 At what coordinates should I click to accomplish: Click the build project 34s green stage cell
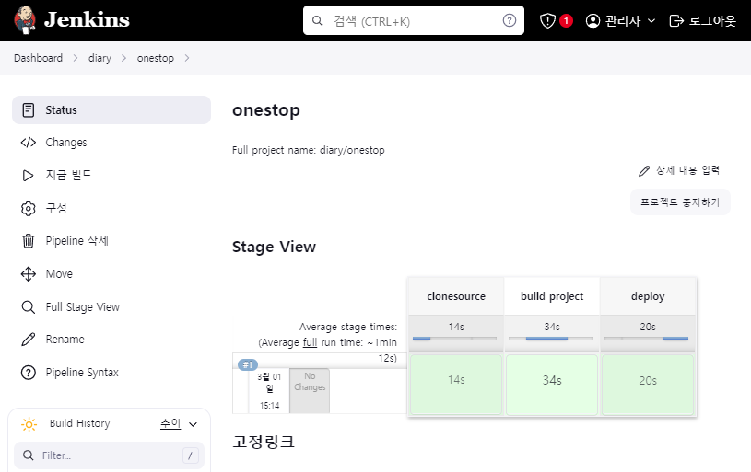(552, 385)
